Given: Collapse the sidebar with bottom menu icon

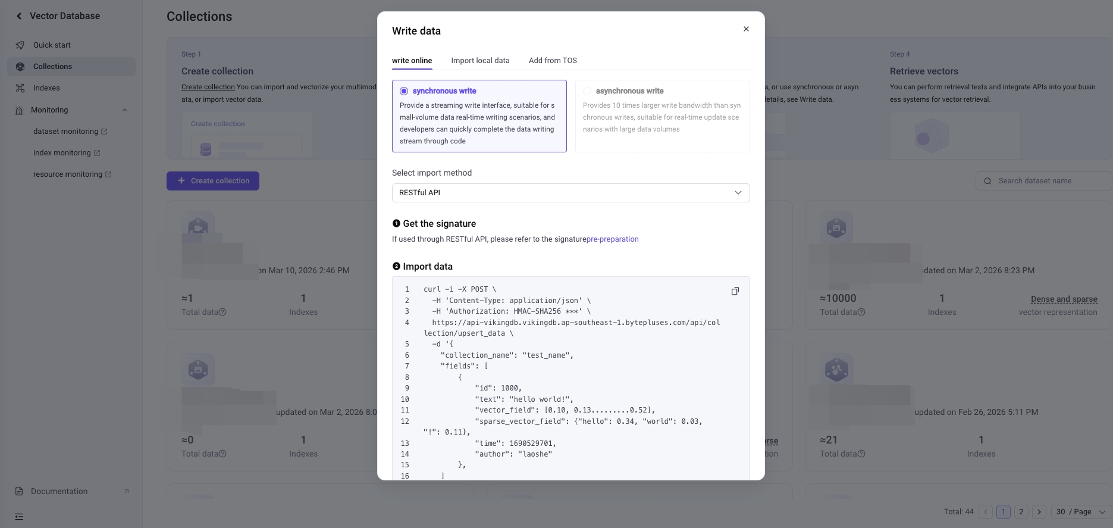Looking at the screenshot, I should [x=19, y=517].
